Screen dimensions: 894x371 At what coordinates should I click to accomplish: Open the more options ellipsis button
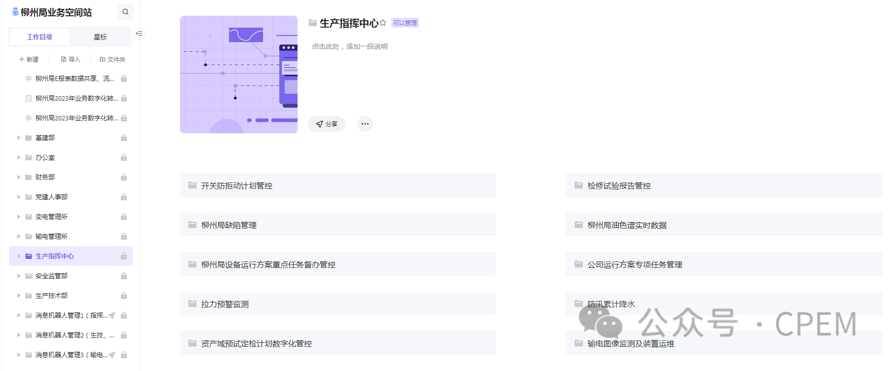[365, 124]
